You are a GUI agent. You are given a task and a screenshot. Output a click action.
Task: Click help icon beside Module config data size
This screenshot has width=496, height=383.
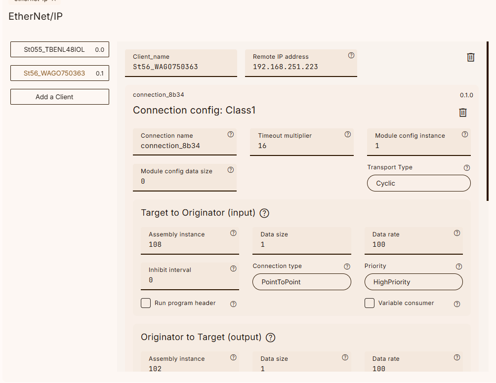(x=230, y=170)
